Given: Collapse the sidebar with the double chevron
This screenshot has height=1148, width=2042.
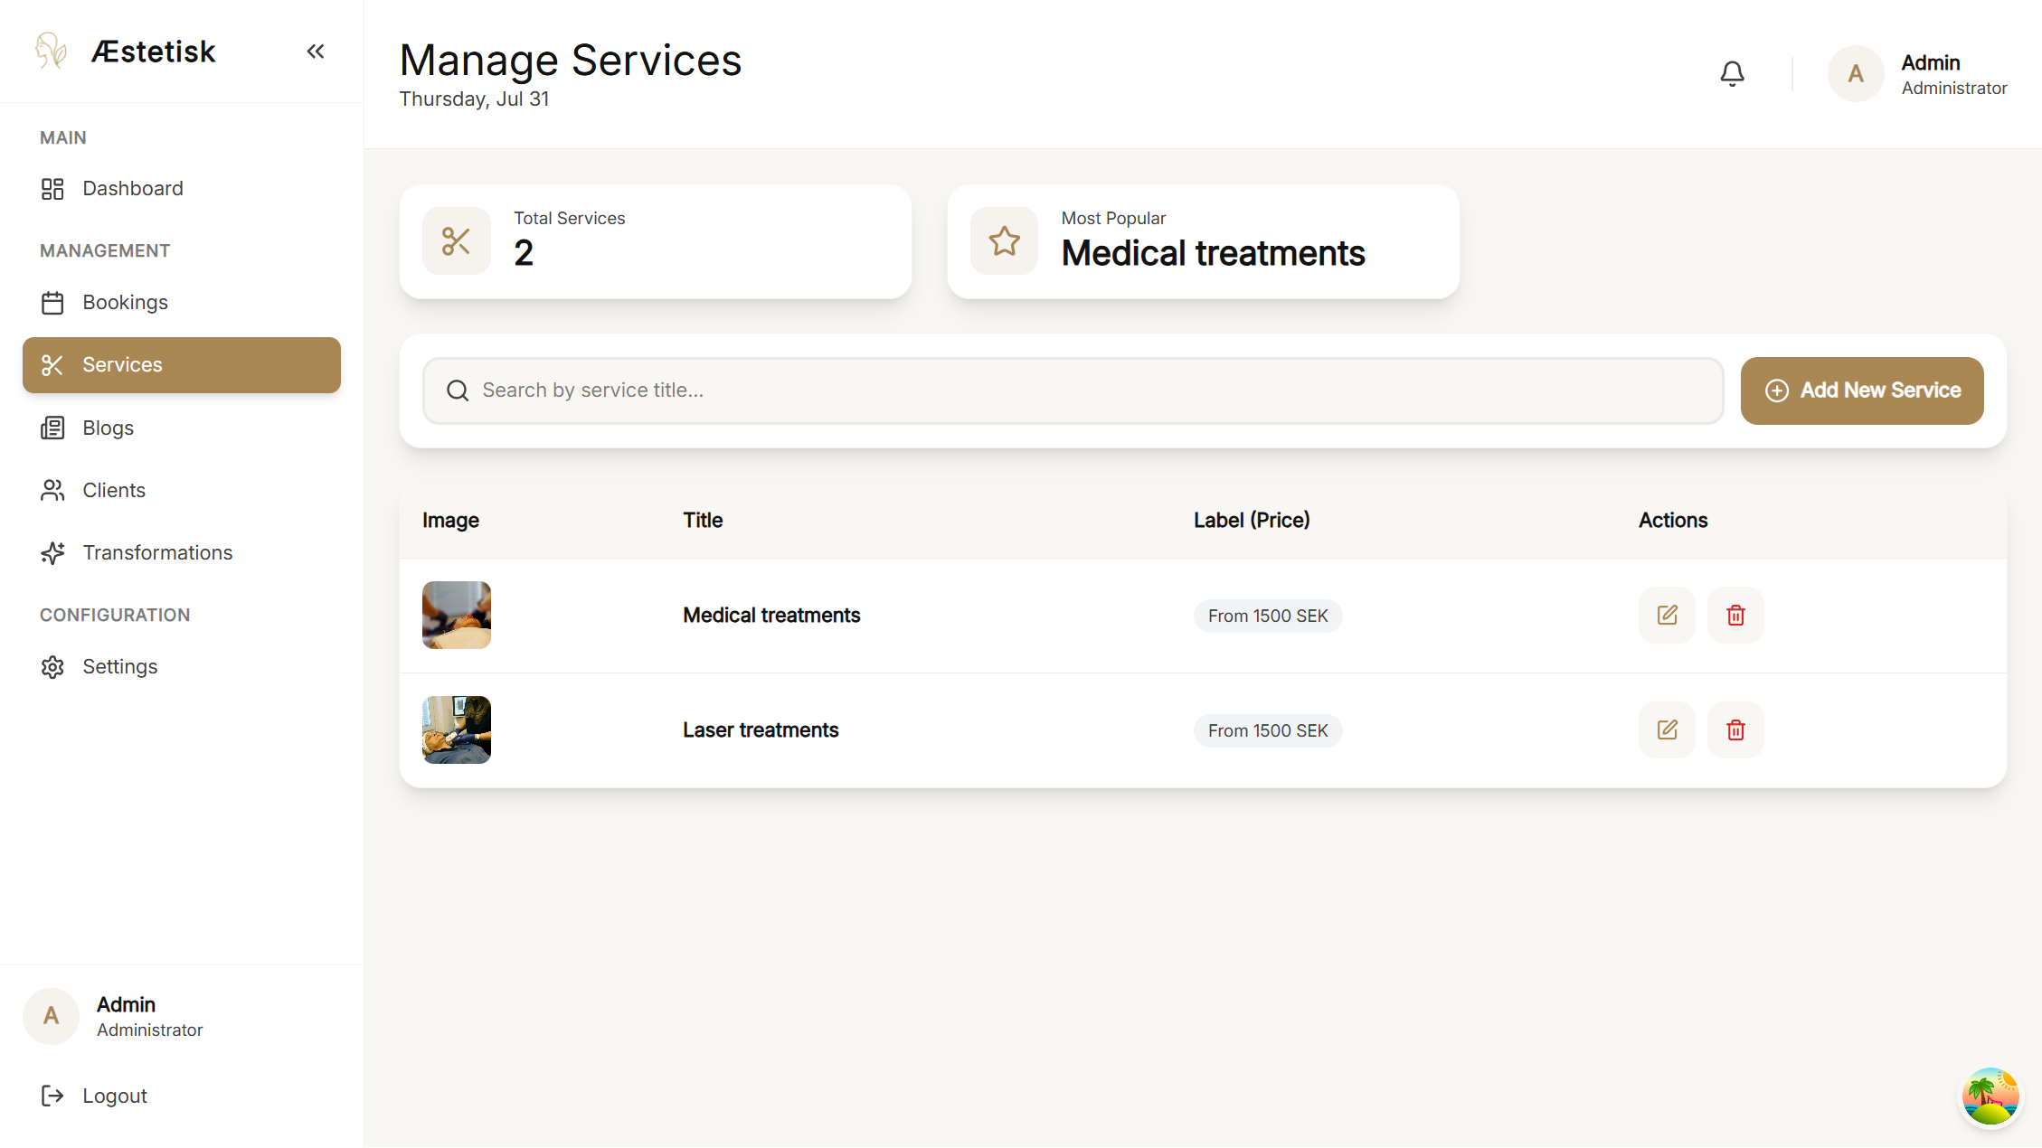Looking at the screenshot, I should pyautogui.click(x=316, y=51).
